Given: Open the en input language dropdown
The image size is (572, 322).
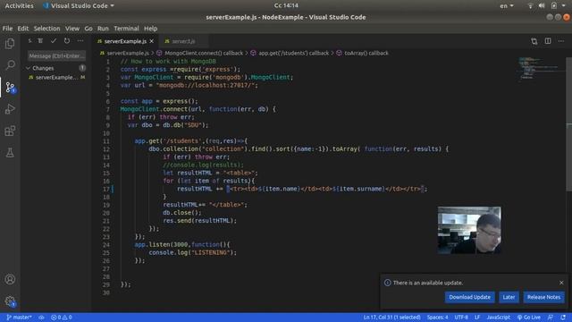Looking at the screenshot, I should (507, 6).
